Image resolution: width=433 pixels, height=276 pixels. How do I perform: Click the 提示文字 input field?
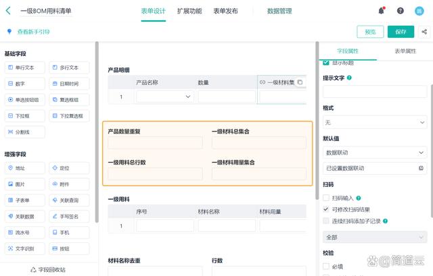coord(375,92)
